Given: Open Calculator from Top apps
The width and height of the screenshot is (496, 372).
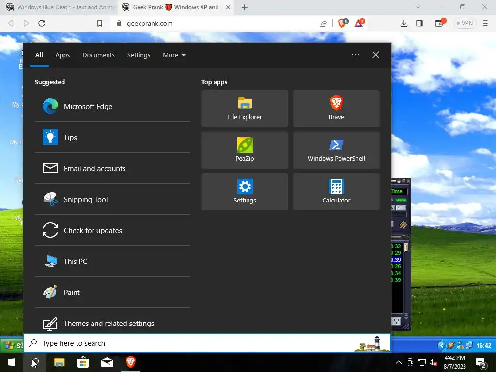Looking at the screenshot, I should [336, 192].
